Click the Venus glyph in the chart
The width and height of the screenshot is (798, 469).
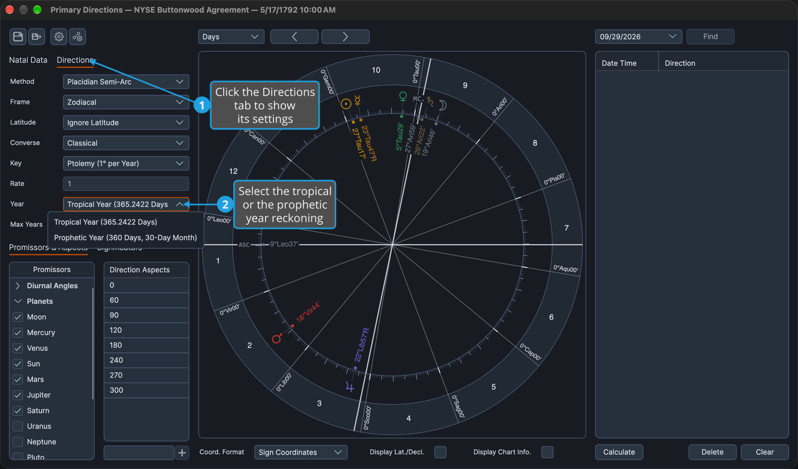pyautogui.click(x=403, y=97)
